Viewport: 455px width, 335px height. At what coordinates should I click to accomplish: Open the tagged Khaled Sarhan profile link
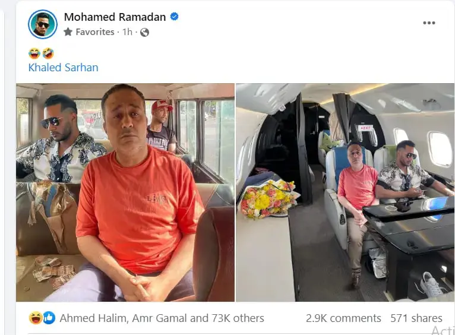click(63, 67)
